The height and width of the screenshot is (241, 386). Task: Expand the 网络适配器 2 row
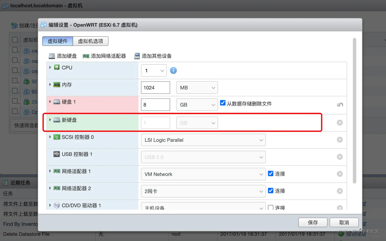tap(50, 188)
